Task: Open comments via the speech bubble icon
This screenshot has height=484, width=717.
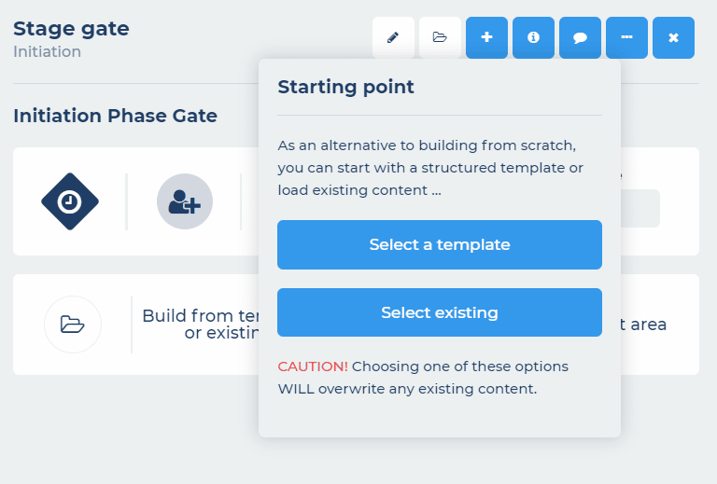Action: [x=580, y=37]
